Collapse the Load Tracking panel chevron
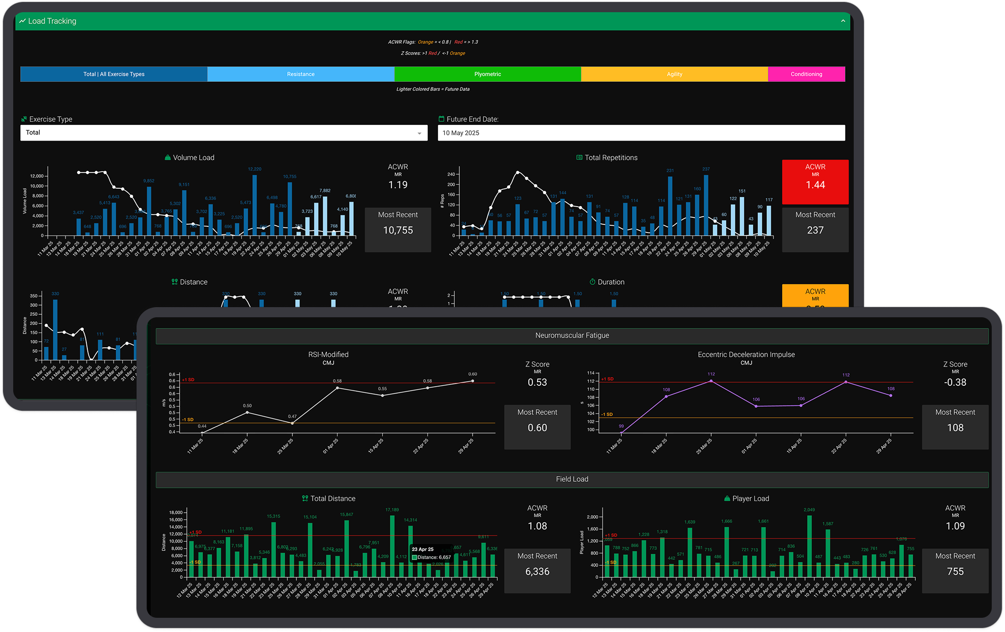 [843, 21]
